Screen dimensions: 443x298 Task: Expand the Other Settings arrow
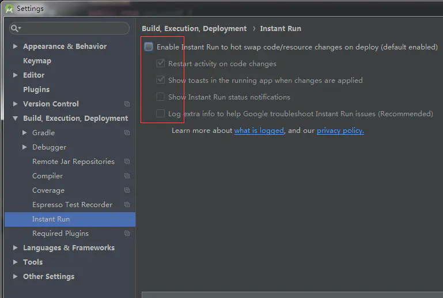[15, 277]
